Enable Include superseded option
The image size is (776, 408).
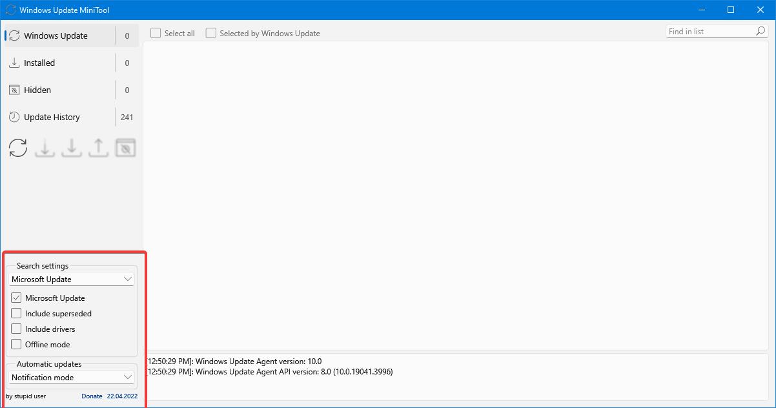[16, 313]
